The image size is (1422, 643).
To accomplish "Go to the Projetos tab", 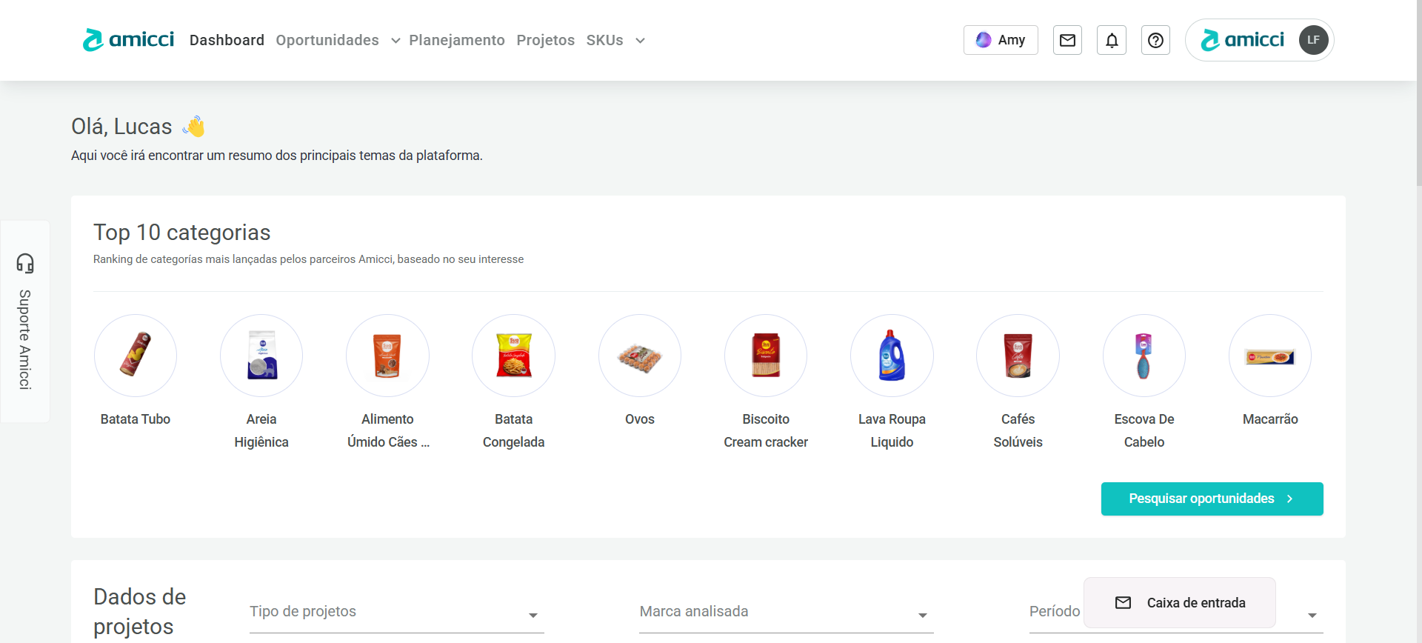I will (545, 40).
